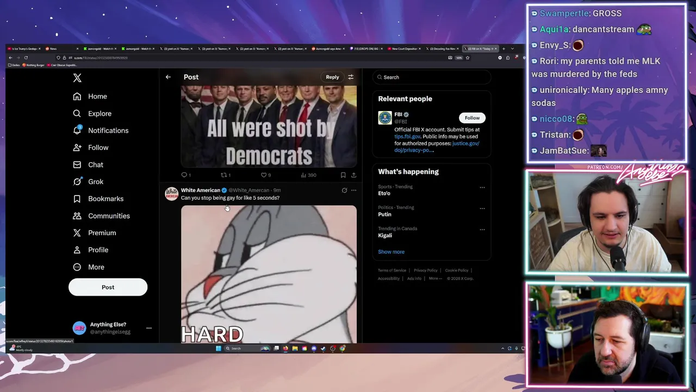Share the 'shot by Democrats' post

[x=353, y=175]
